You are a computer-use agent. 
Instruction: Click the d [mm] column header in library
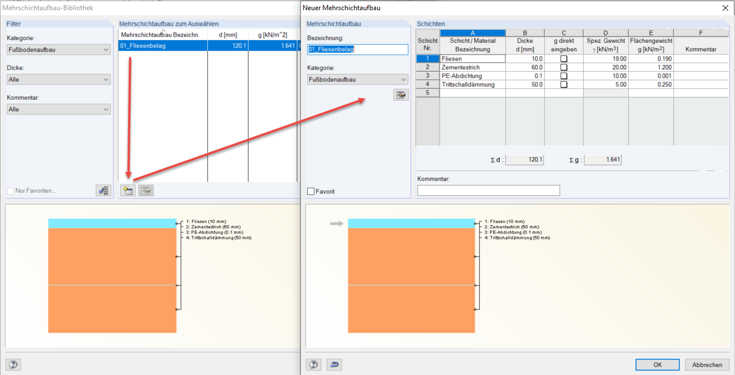(x=228, y=35)
